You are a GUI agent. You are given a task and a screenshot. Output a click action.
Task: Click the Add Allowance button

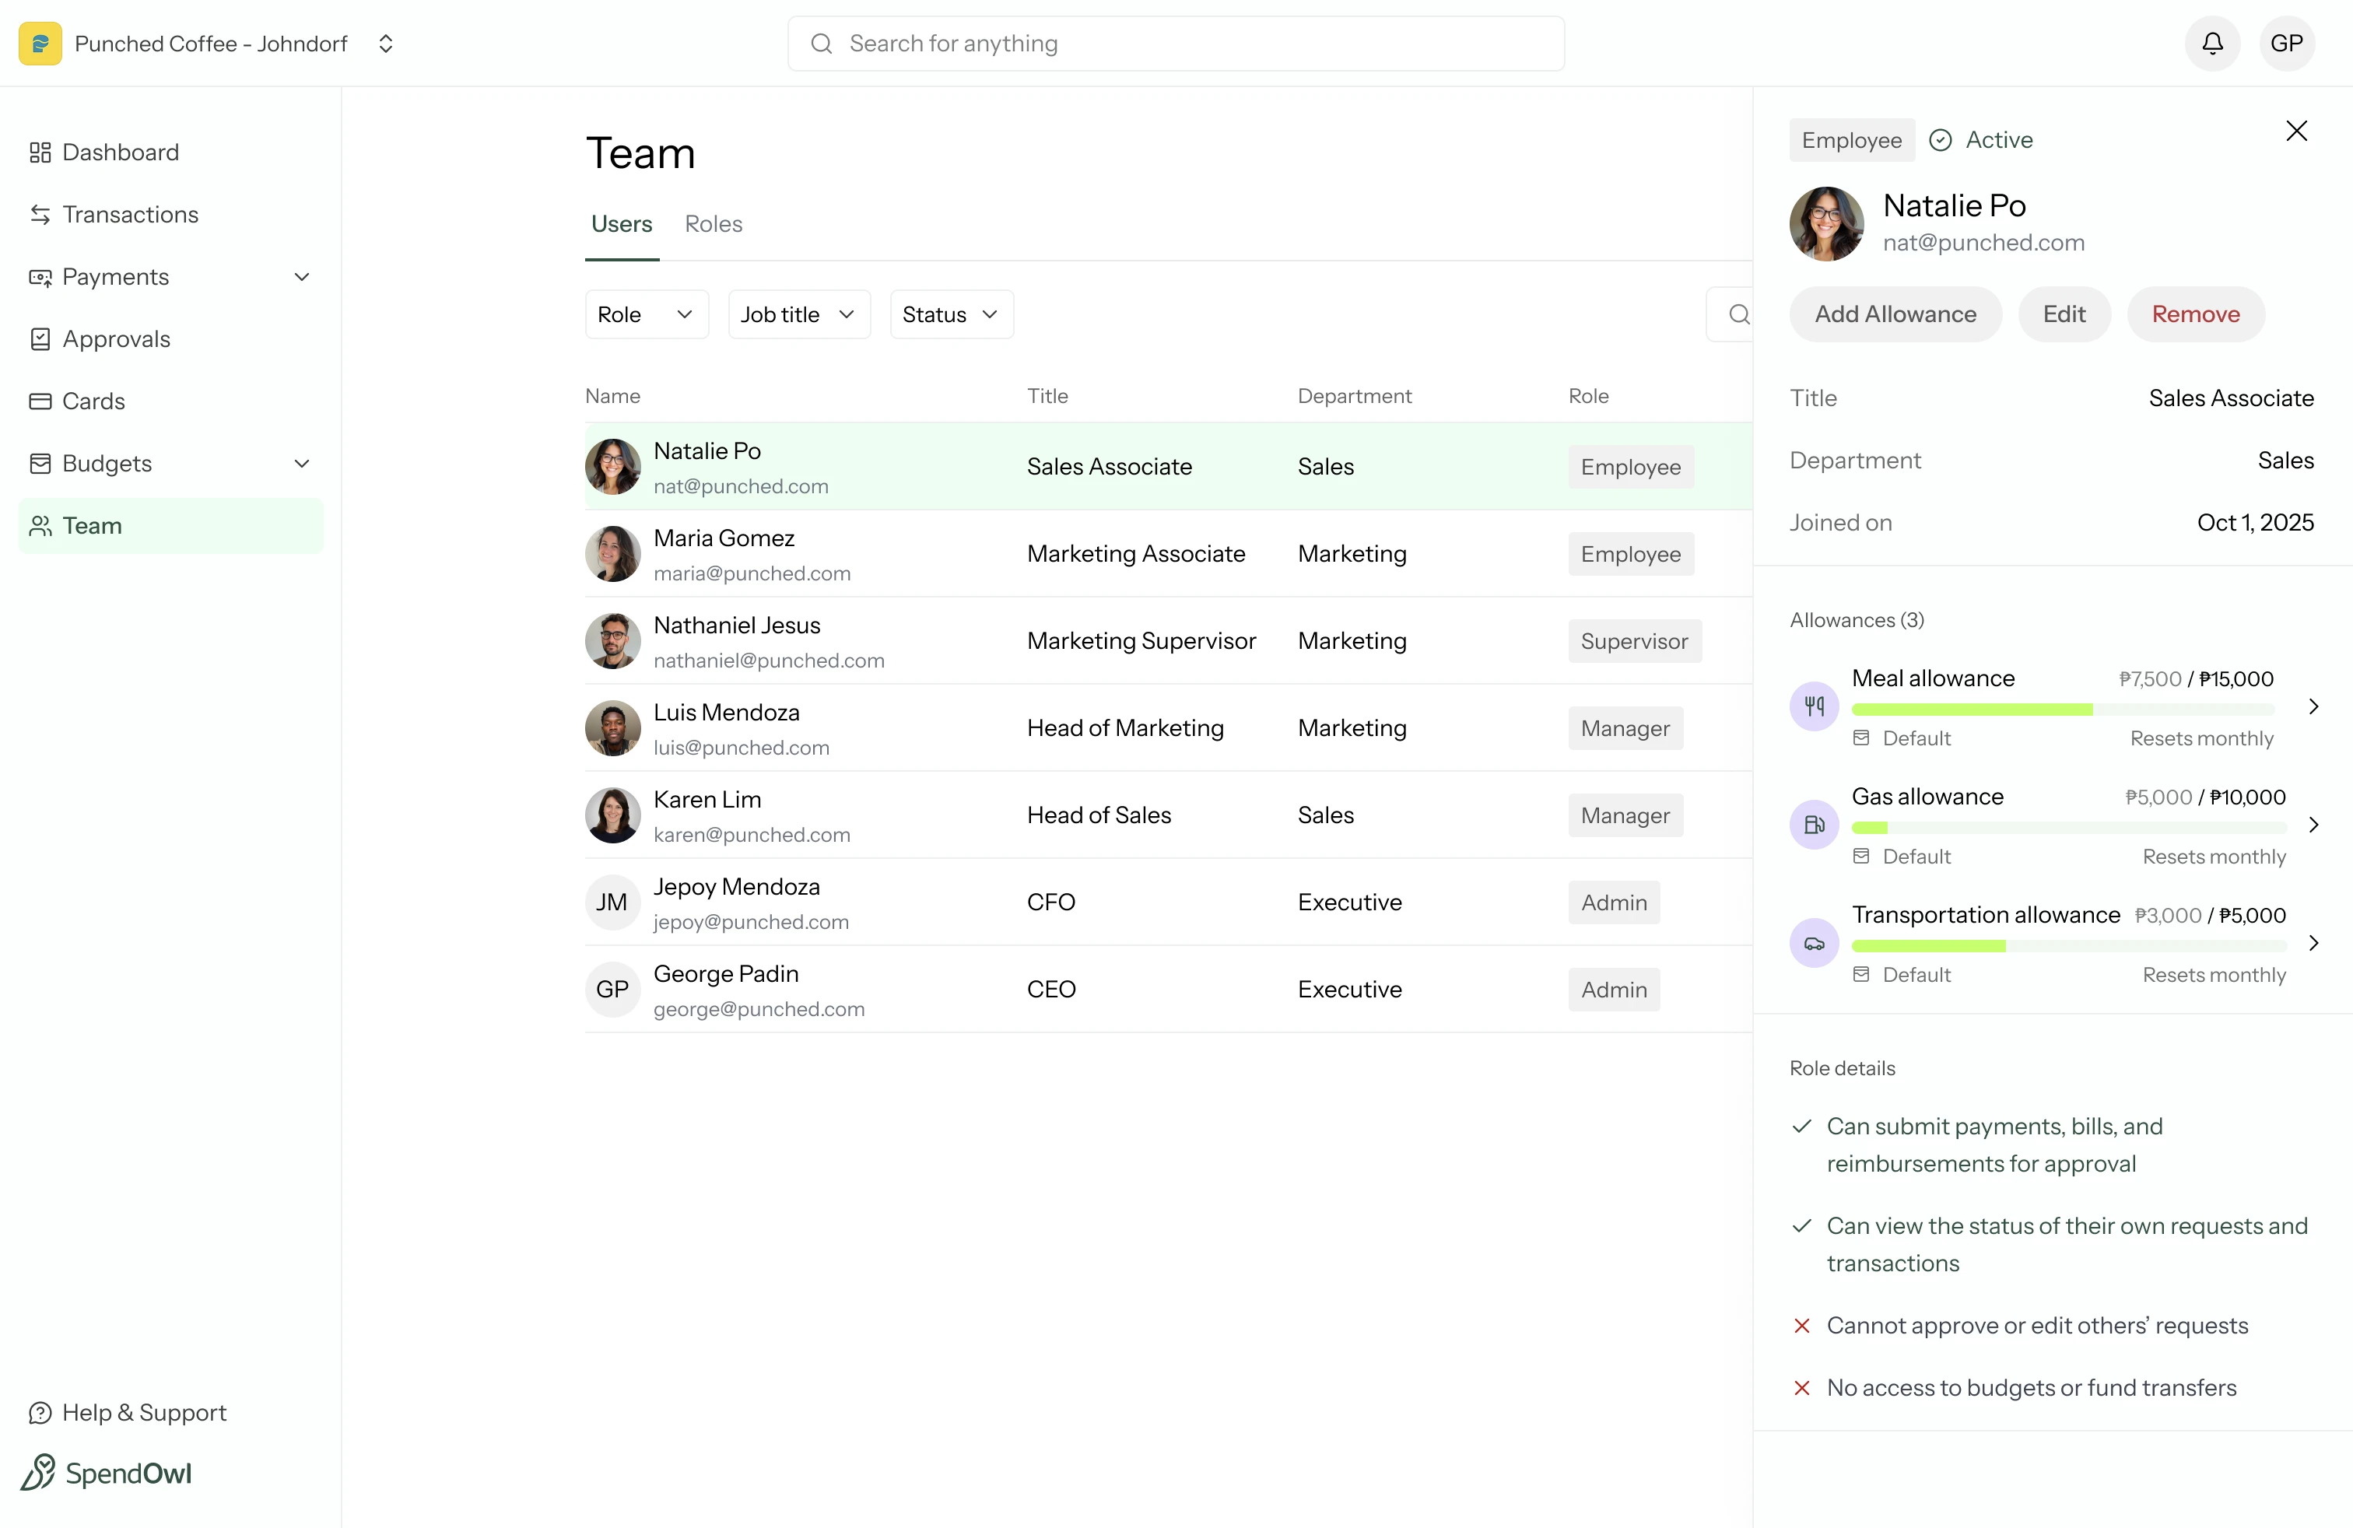1894,314
